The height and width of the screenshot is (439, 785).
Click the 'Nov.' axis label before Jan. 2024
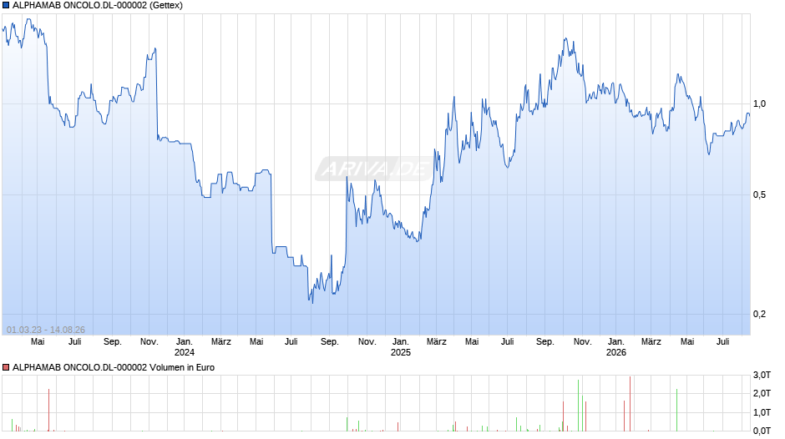tap(149, 342)
